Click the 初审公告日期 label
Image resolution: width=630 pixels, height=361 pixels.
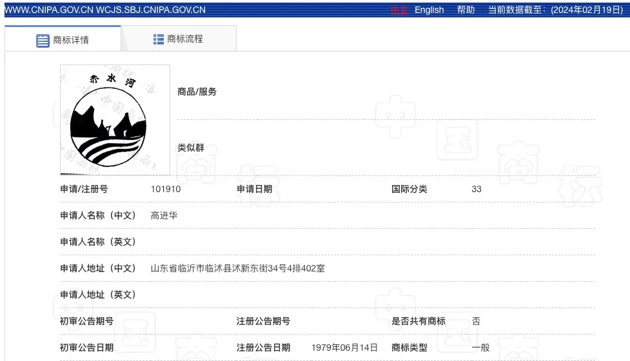(87, 347)
